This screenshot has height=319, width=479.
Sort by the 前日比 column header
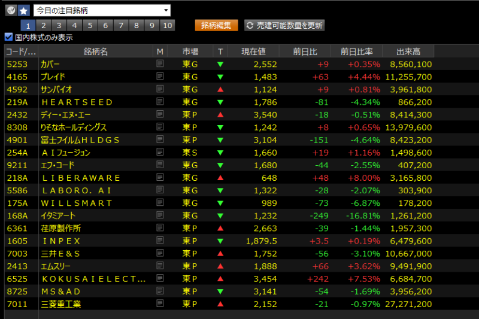point(305,51)
